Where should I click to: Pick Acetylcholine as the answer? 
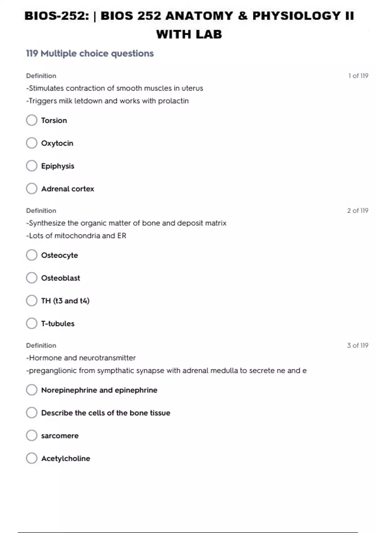[x=32, y=458]
